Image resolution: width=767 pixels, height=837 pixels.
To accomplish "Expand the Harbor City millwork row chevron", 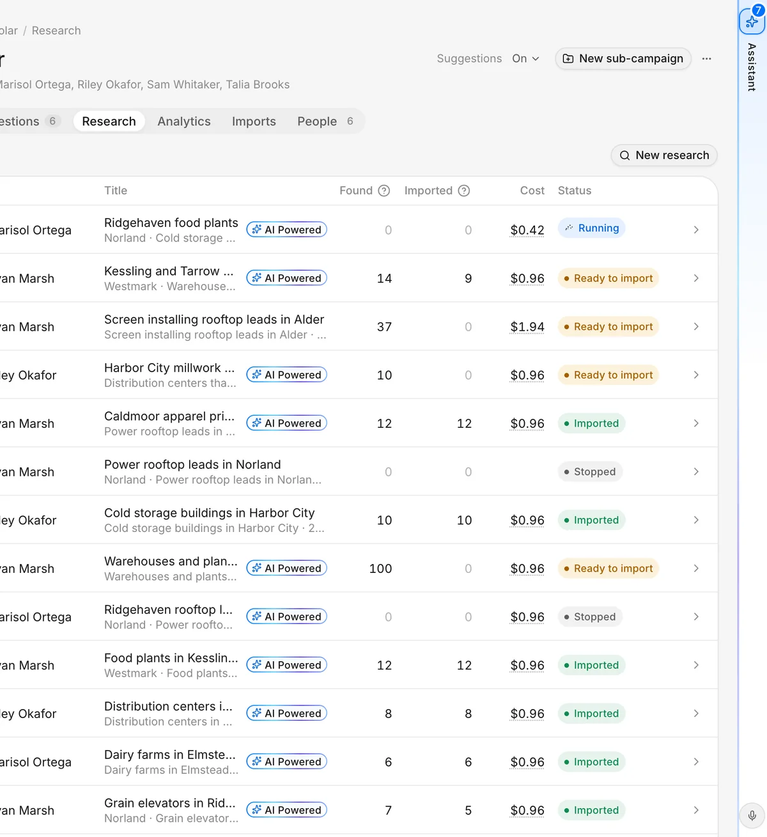I will click(696, 375).
